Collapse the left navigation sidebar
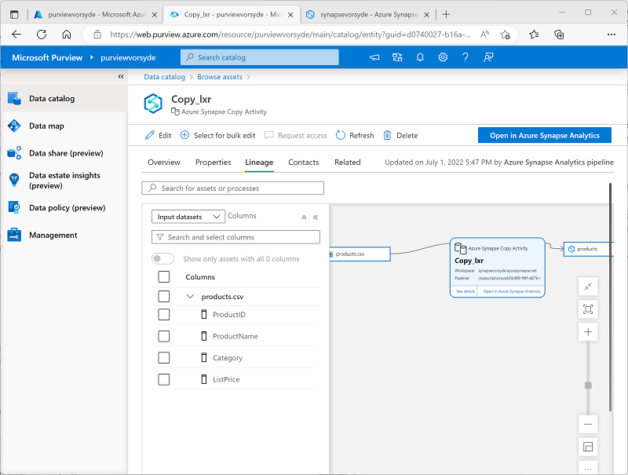 coord(121,76)
